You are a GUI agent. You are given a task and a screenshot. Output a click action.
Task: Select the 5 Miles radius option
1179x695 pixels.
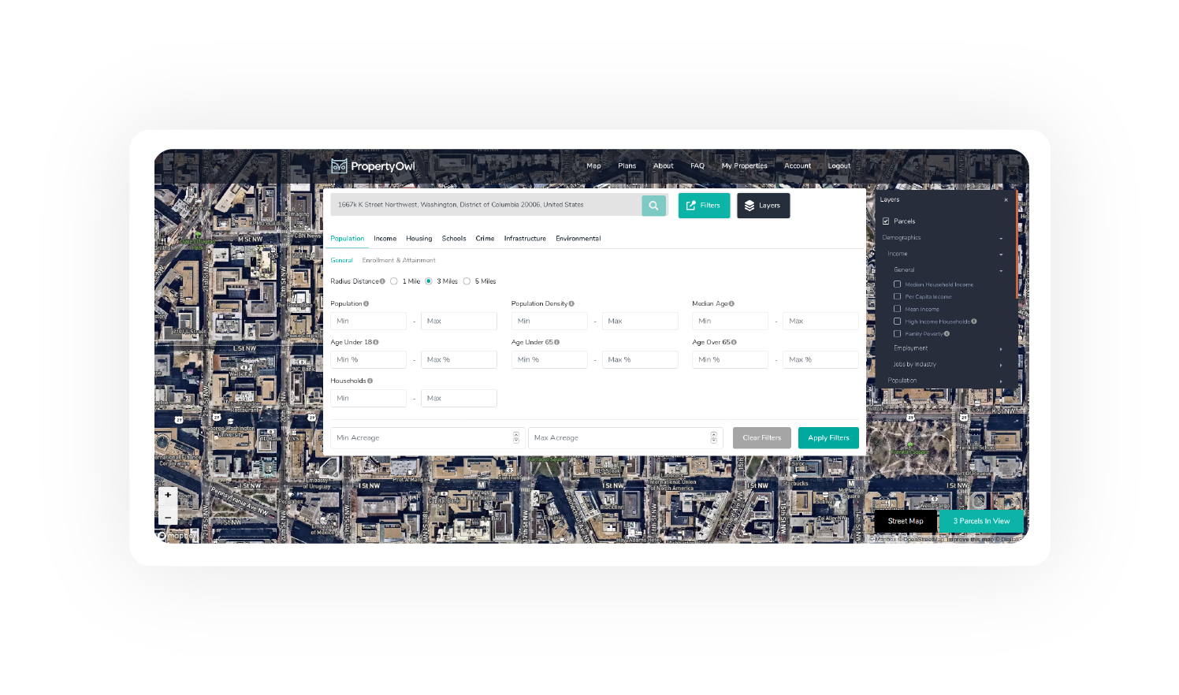coord(467,281)
